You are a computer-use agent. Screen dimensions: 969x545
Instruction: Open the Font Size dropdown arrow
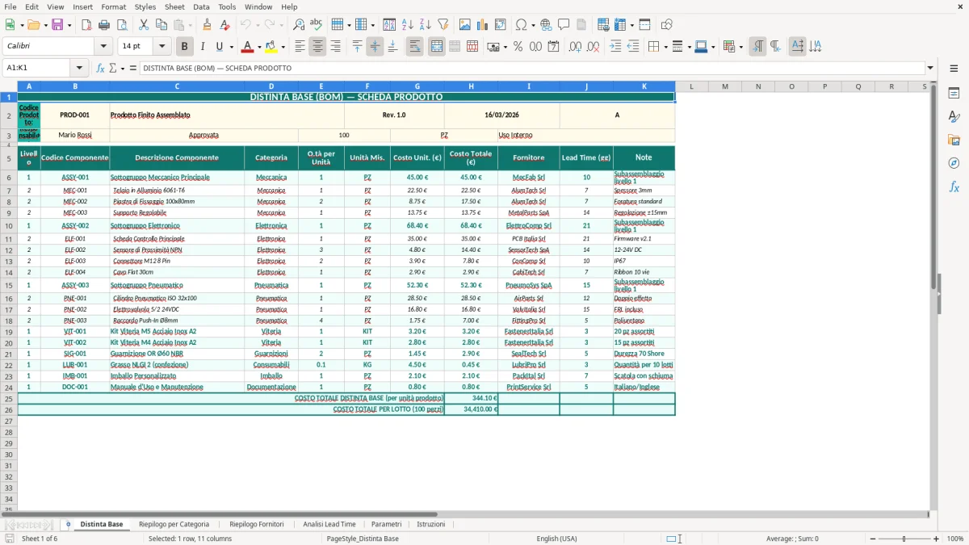(162, 47)
